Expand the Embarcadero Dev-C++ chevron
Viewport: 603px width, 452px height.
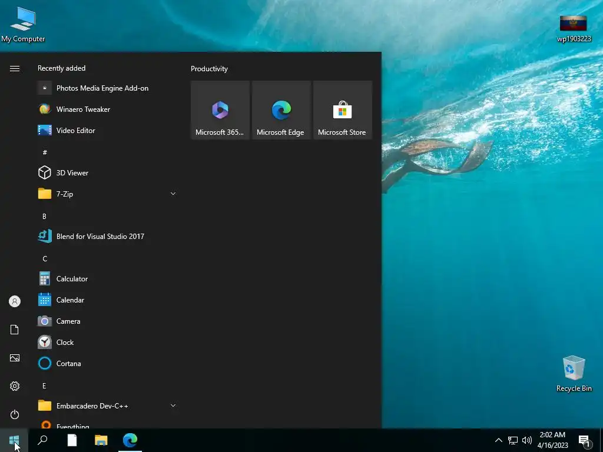tap(173, 406)
